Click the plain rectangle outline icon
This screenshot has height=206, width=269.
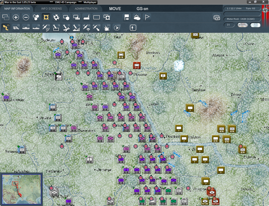click(x=96, y=17)
